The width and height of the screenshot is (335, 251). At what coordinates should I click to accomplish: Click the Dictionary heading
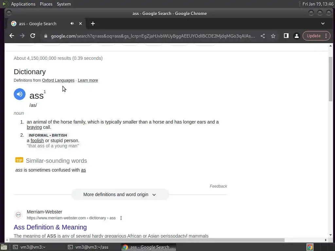(x=30, y=72)
